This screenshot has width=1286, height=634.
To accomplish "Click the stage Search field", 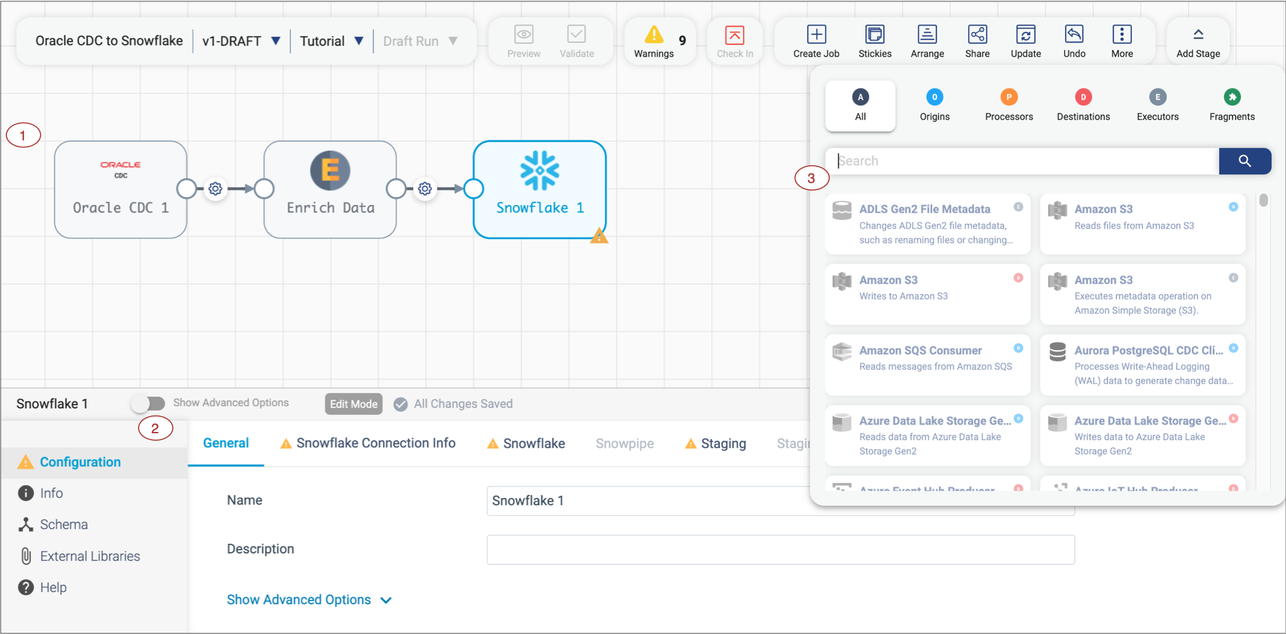I will 1022,161.
